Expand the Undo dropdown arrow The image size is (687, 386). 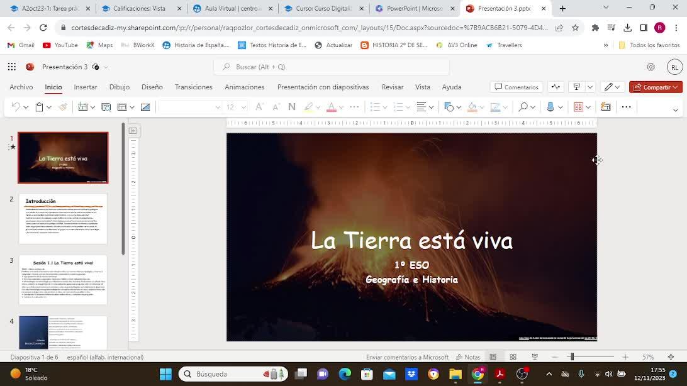[x=26, y=108]
